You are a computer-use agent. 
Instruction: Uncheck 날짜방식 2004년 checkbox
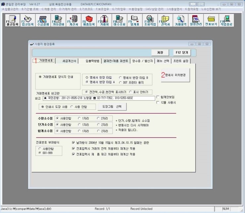pyautogui.click(x=73, y=142)
